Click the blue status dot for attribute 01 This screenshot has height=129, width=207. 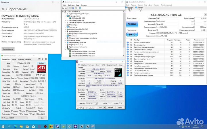click(128, 42)
